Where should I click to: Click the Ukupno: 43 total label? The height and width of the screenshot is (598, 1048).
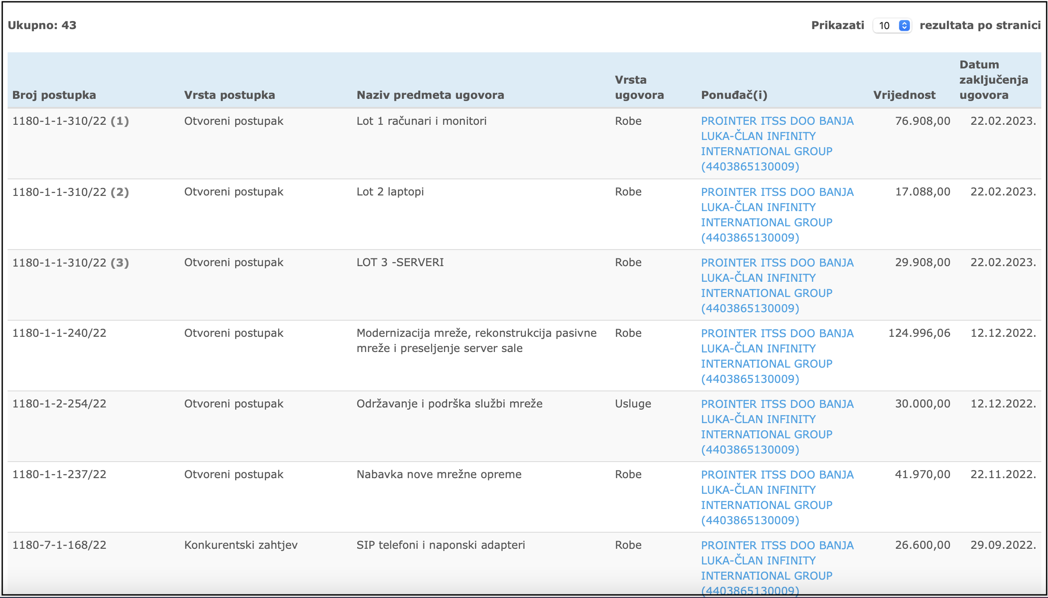42,25
